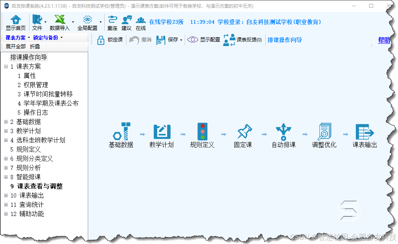Click the 自动排课 wizard icon
This screenshot has width=398, height=244.
click(283, 132)
